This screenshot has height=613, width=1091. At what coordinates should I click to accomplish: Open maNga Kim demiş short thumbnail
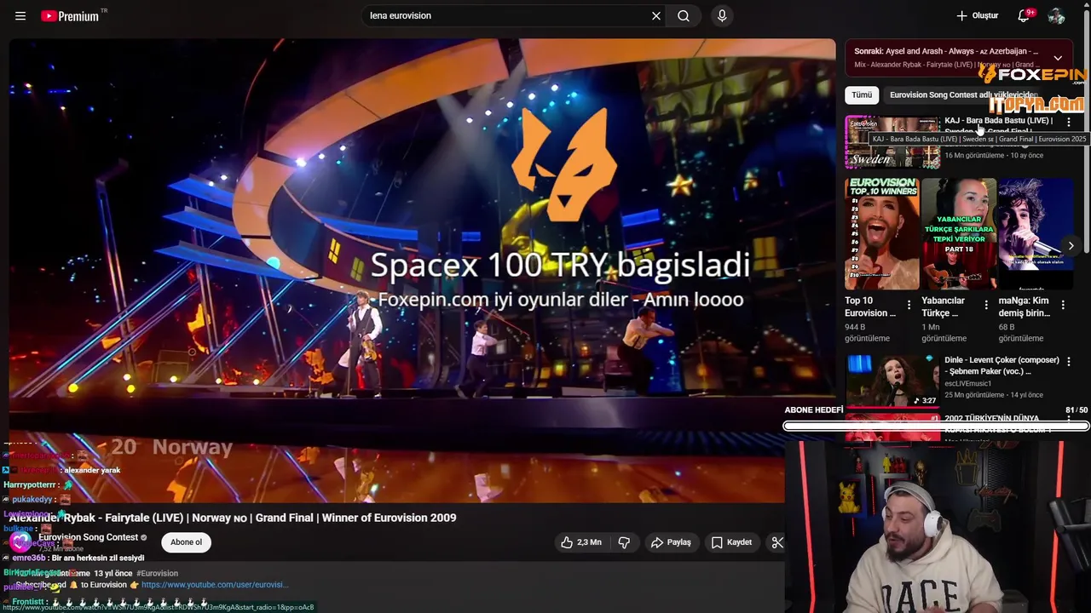click(1036, 234)
